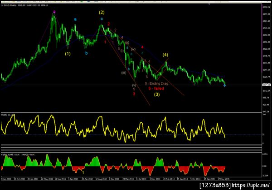Click the red '5 - failed' text label
Image resolution: width=272 pixels, height=190 pixels.
point(156,88)
